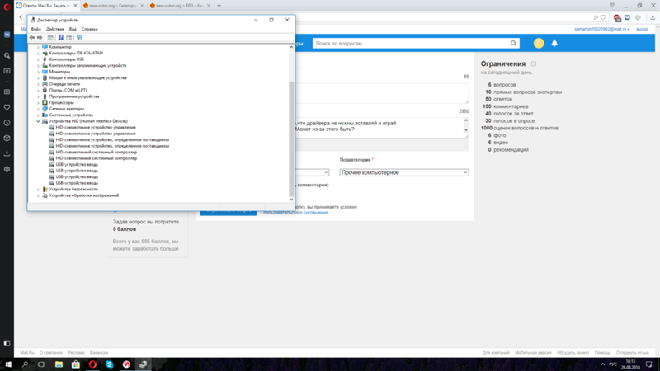Image resolution: width=660 pixels, height=371 pixels.
Task: Expand the Очереди печати node
Action: 38,84
